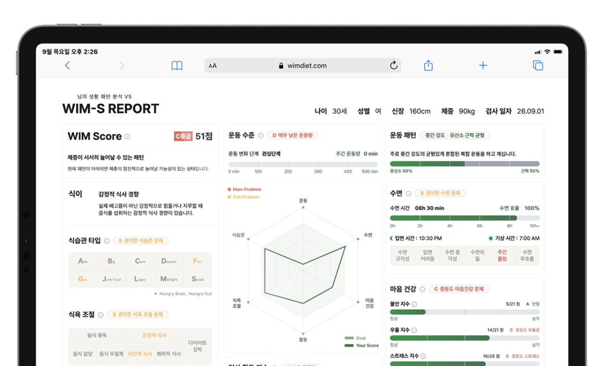
Task: Select the 감정적 식사 appetite cell
Action: (x=154, y=335)
